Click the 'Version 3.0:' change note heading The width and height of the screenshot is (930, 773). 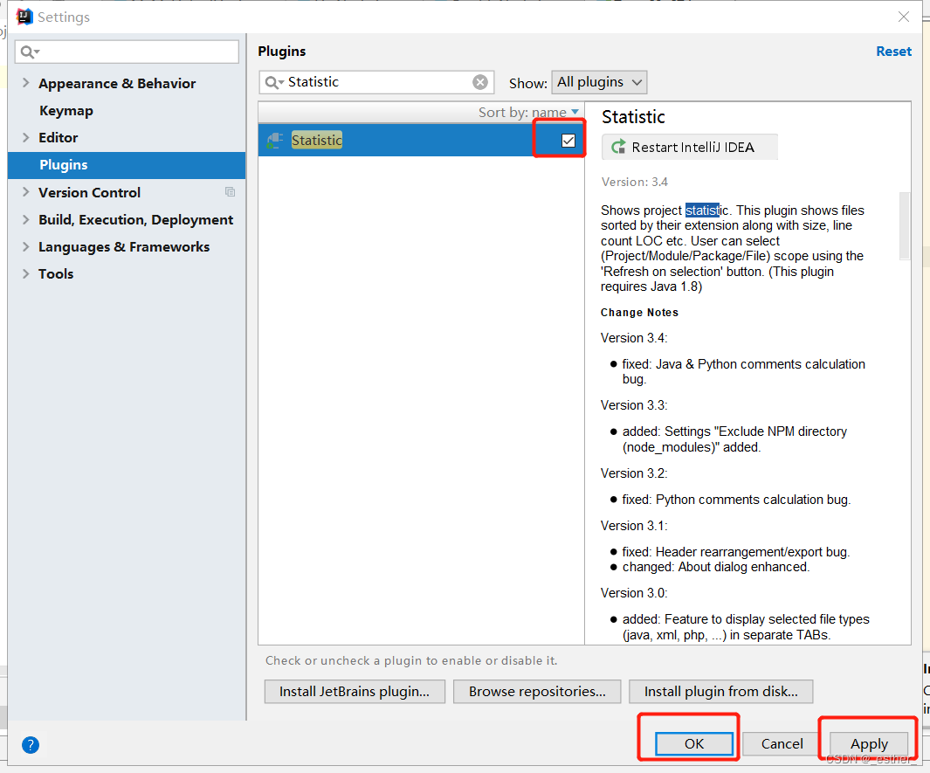point(634,593)
